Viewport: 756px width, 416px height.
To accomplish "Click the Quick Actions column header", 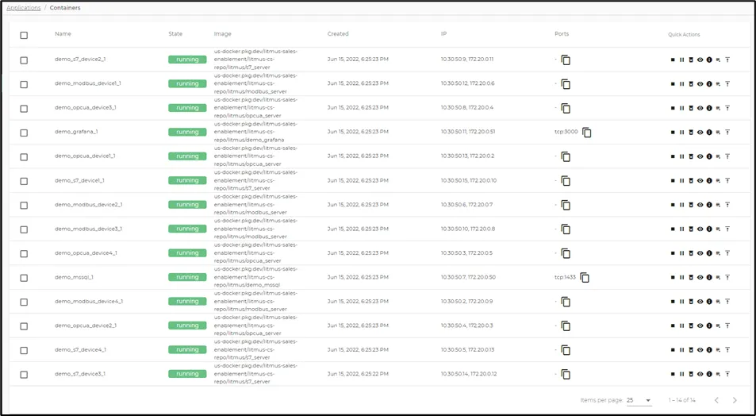I will [x=684, y=34].
